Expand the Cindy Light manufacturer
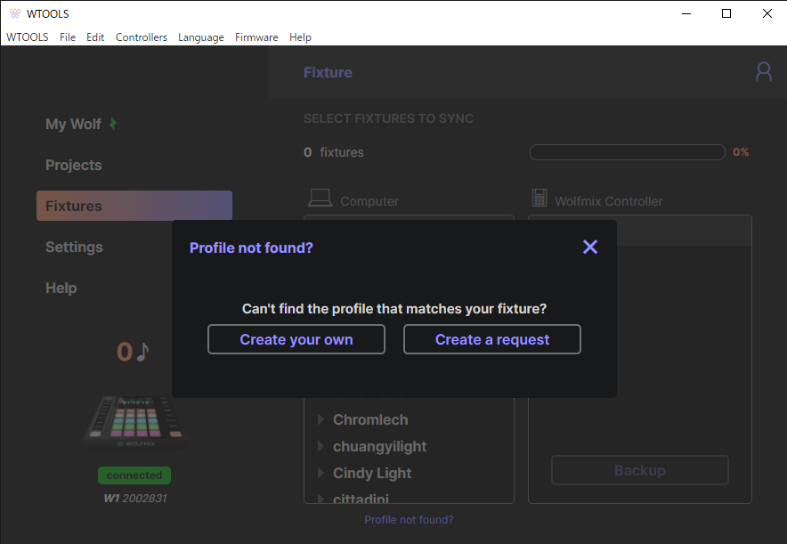The height and width of the screenshot is (544, 787). click(320, 473)
